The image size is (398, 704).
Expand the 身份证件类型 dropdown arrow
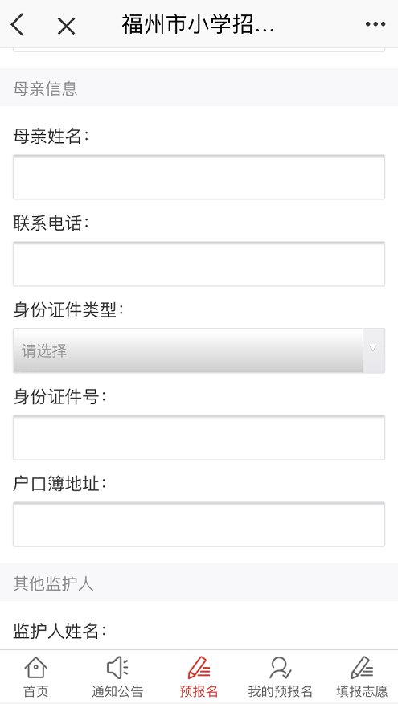tap(373, 350)
